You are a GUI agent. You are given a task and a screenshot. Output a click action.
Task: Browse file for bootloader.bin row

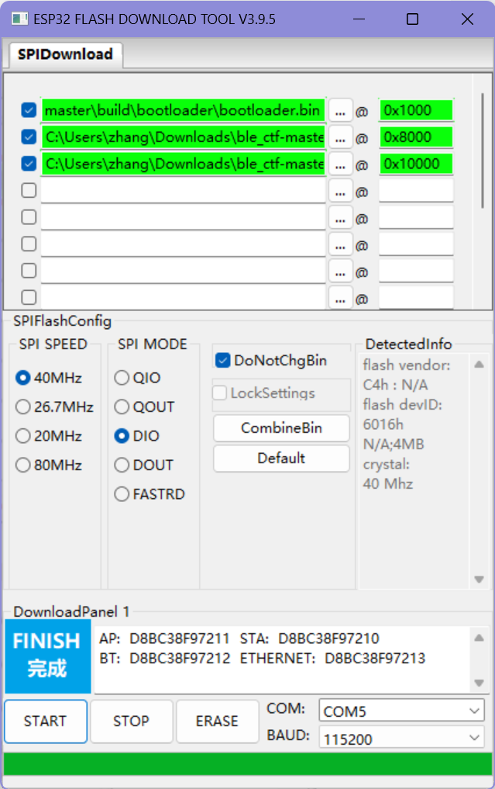pyautogui.click(x=340, y=111)
